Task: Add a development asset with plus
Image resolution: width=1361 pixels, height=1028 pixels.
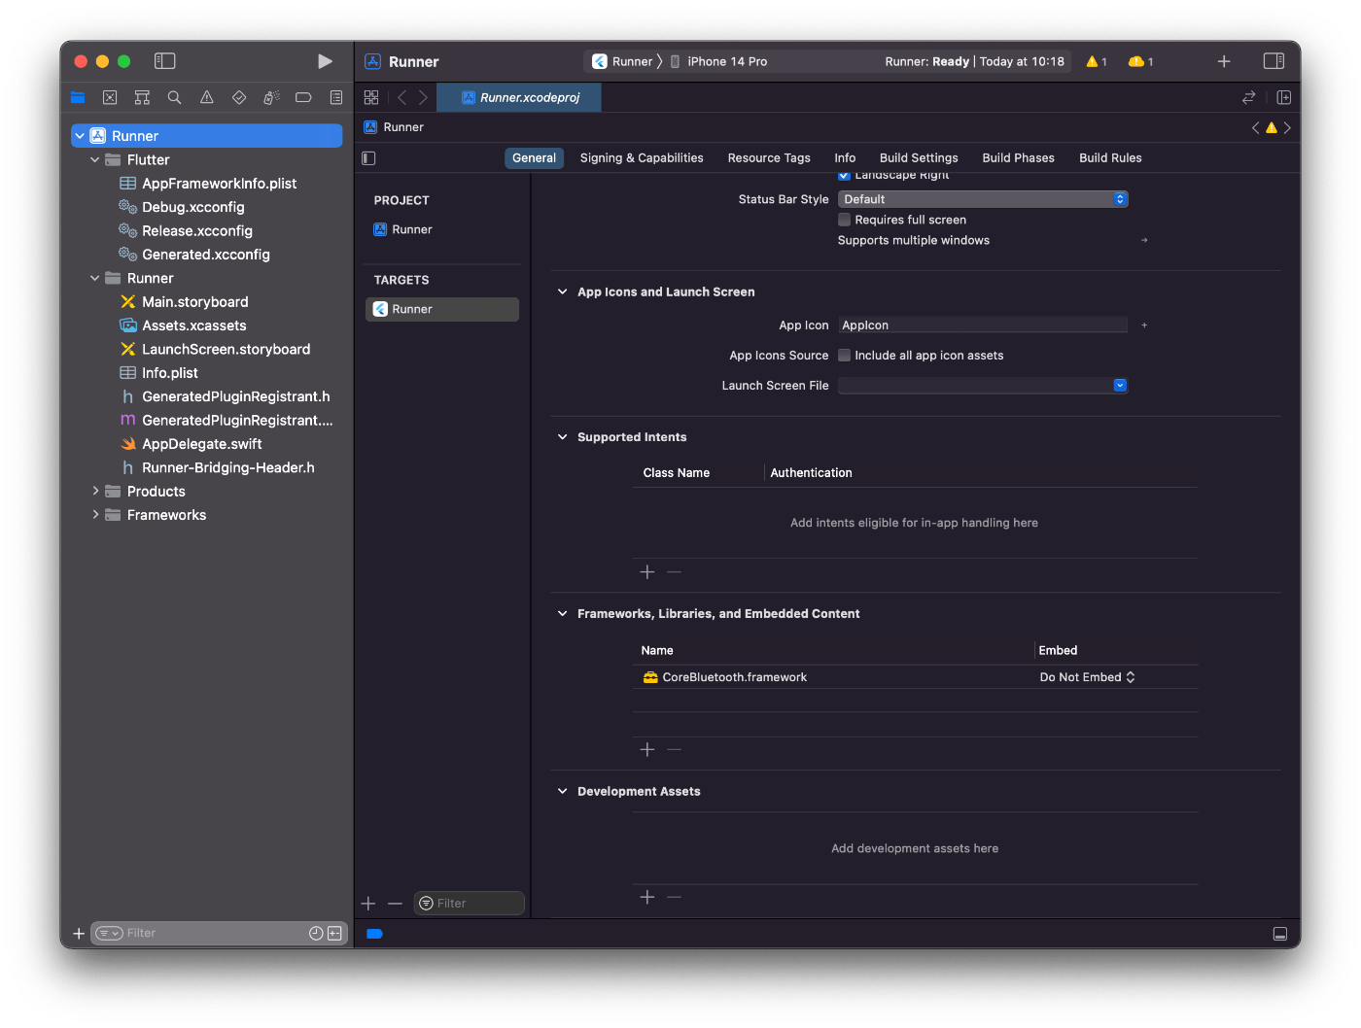Action: [647, 898]
